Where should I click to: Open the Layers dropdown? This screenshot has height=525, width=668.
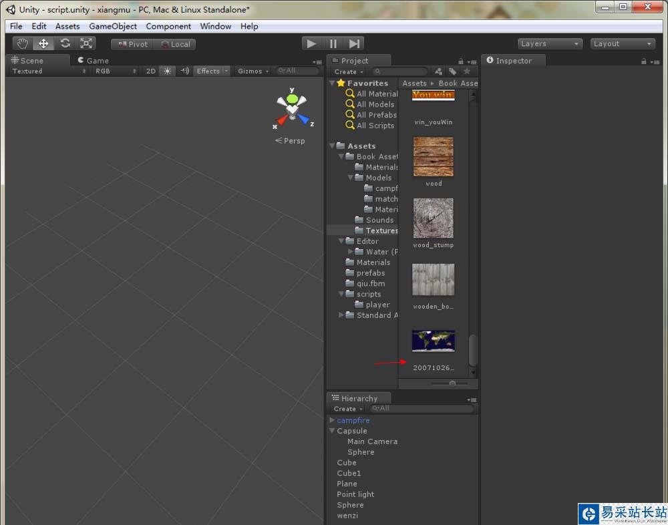pos(550,44)
